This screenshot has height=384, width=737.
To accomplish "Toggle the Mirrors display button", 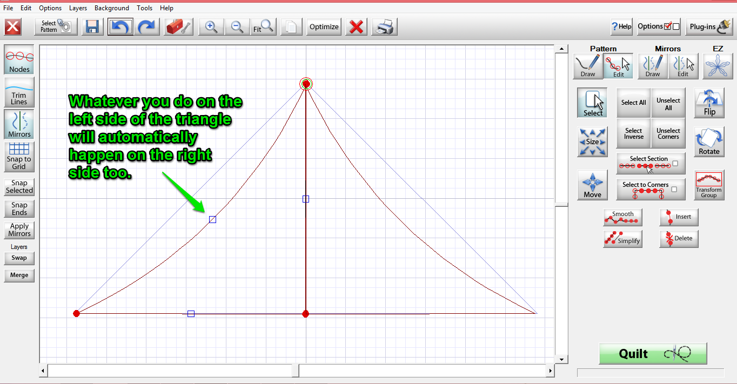I will click(x=19, y=124).
